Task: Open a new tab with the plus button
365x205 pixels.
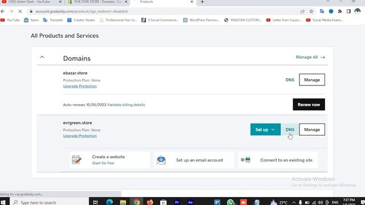Action: [202, 2]
